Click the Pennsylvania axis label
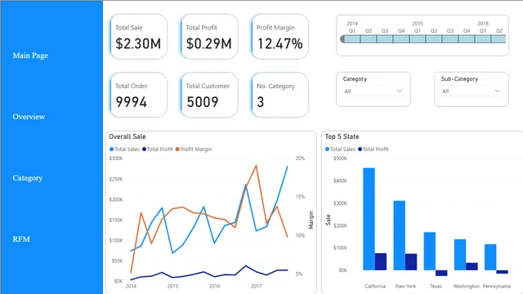Image resolution: width=523 pixels, height=294 pixels. tap(496, 286)
